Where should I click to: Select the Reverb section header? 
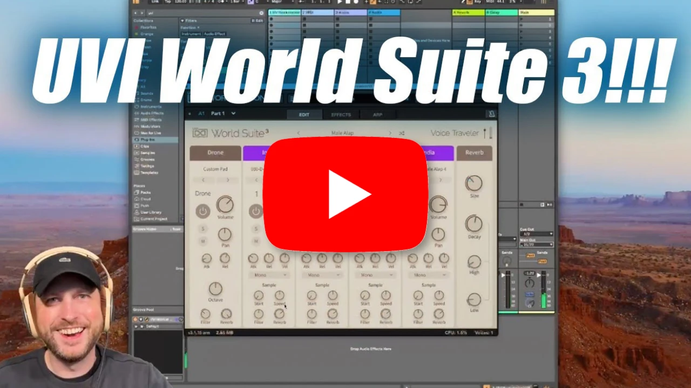pos(474,153)
